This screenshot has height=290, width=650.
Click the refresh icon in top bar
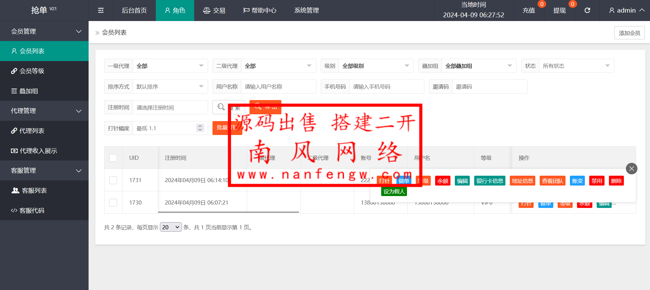click(x=587, y=11)
